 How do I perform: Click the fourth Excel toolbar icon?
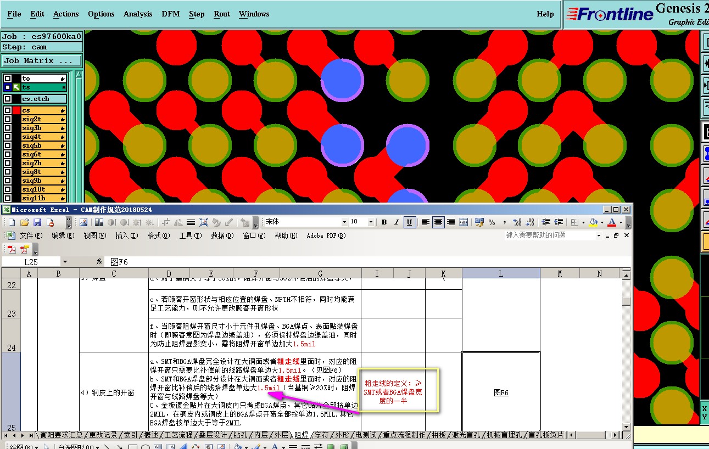[50, 222]
